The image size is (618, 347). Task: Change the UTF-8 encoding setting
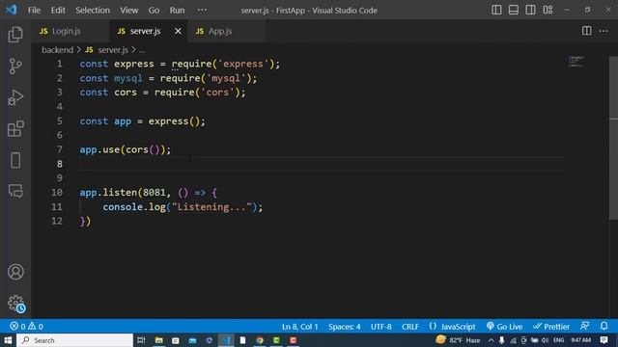point(380,327)
